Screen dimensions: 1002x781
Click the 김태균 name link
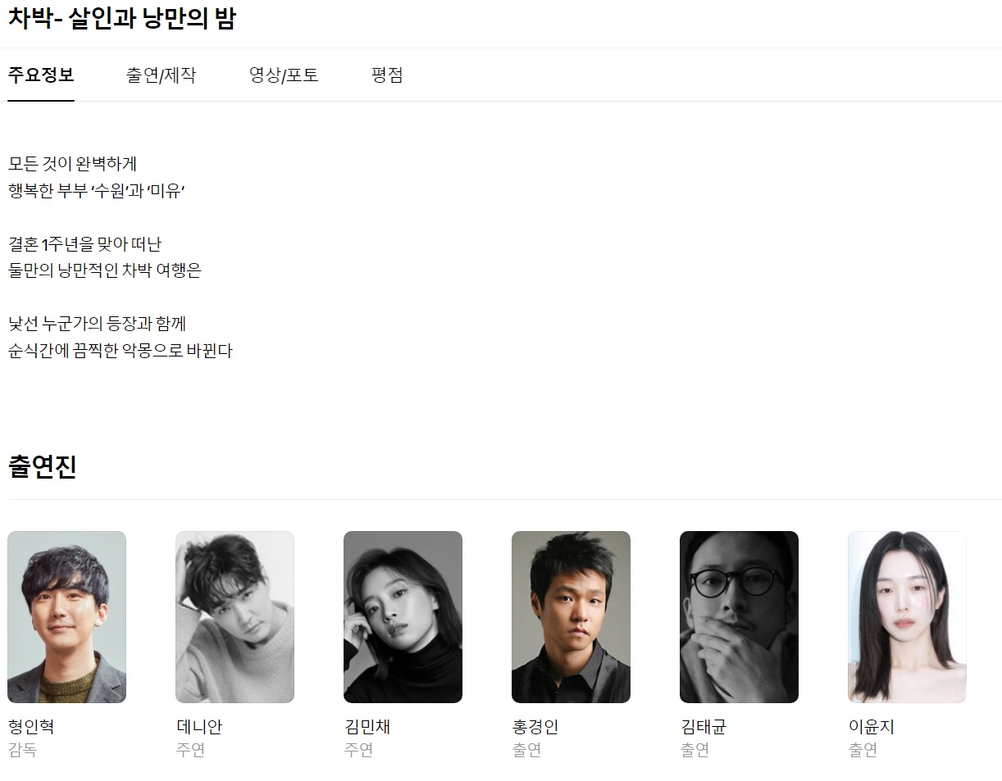[x=704, y=727]
